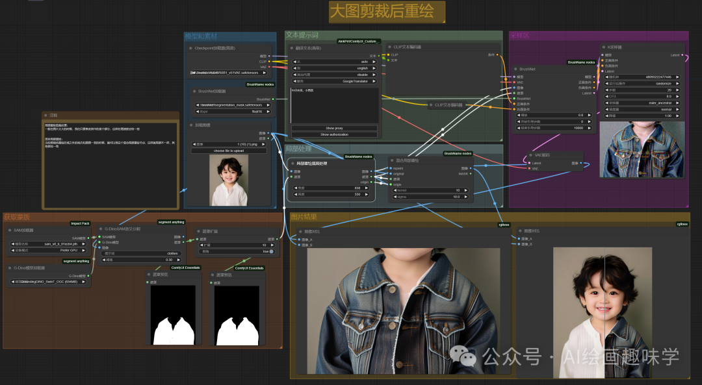Click the 随机种 seed value field
The image size is (702, 385).
coord(642,77)
